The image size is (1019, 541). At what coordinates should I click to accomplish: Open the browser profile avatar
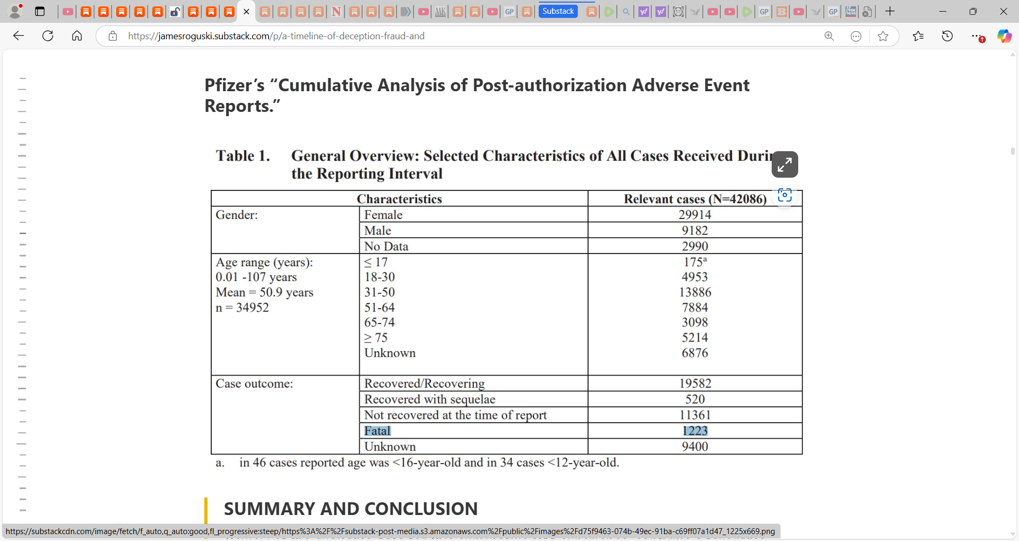click(x=16, y=11)
